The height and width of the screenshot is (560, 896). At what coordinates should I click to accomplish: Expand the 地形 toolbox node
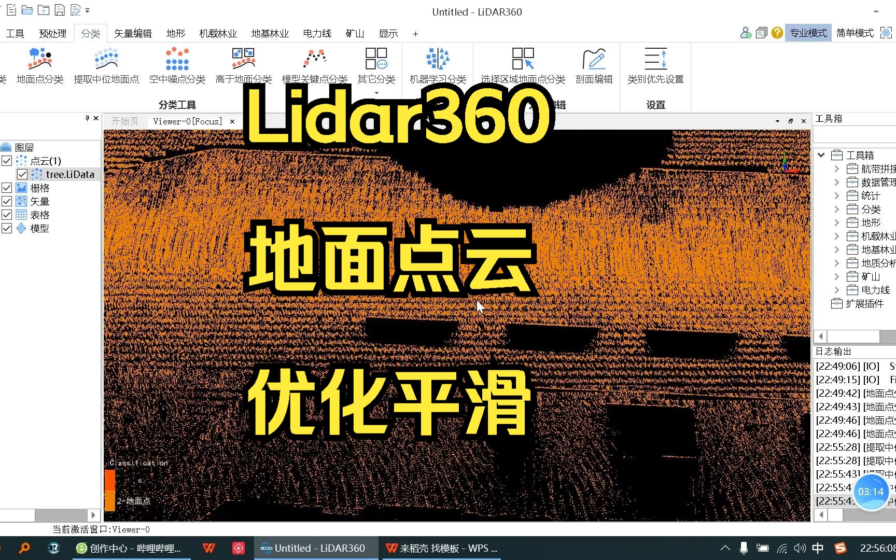point(836,222)
